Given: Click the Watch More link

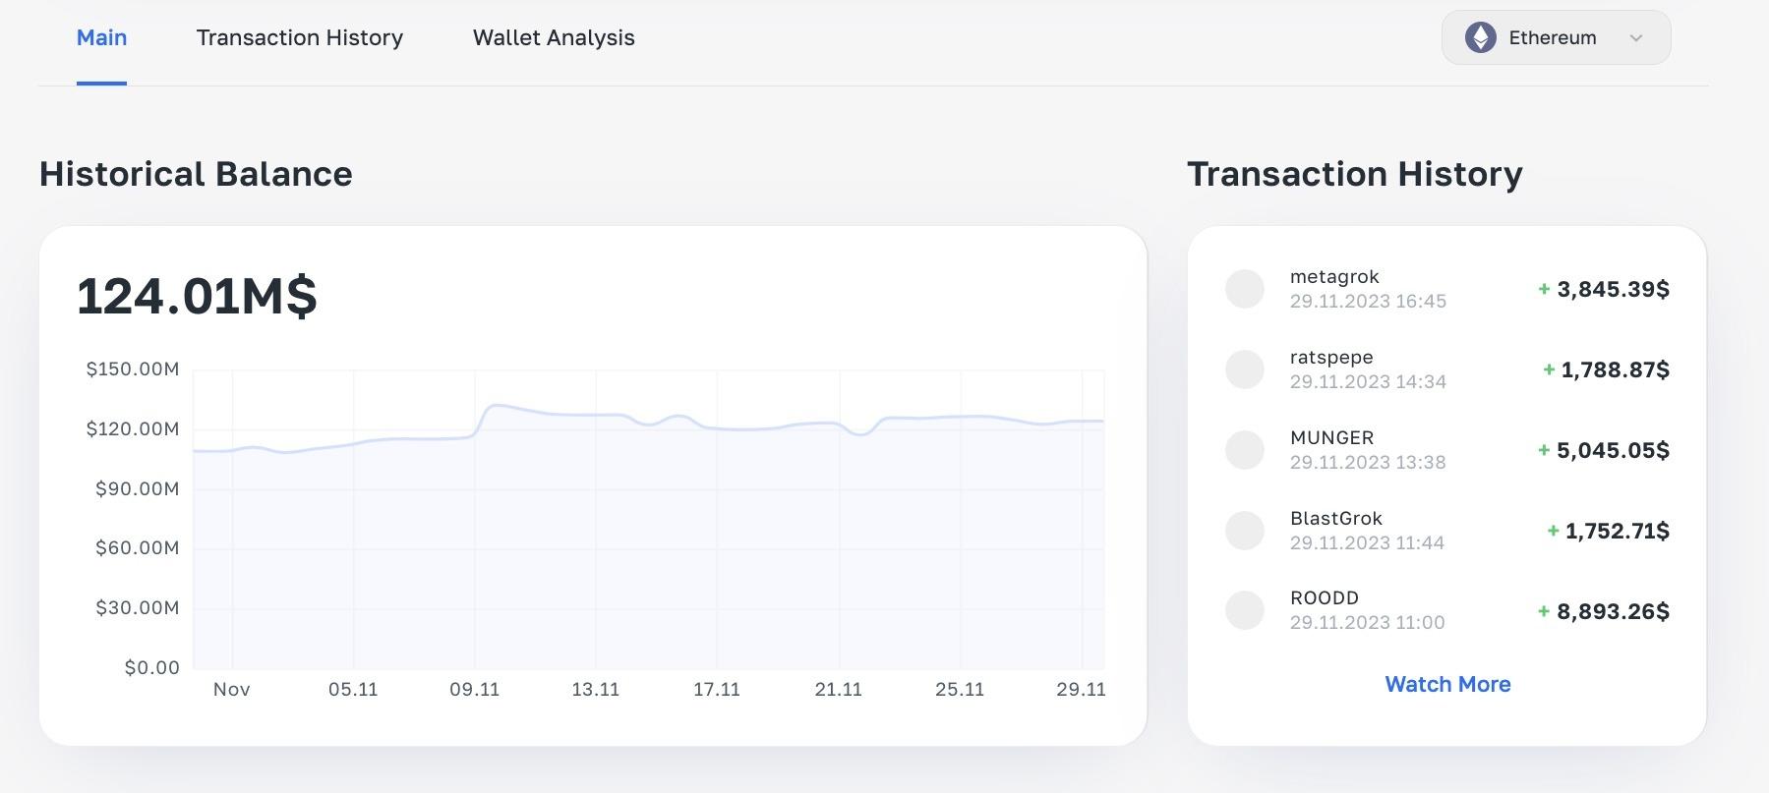Looking at the screenshot, I should click(x=1447, y=684).
